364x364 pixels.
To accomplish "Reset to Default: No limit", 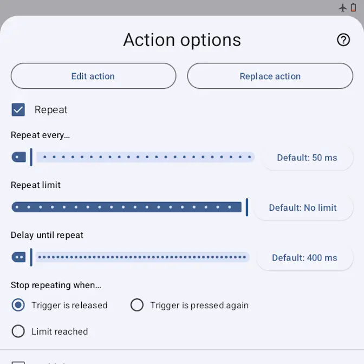I will pyautogui.click(x=303, y=207).
